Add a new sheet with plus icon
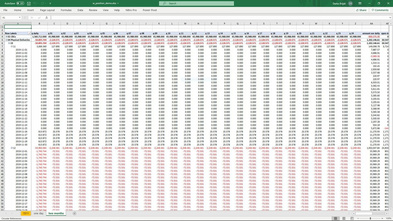Screen dimensions: 393x221 (75, 213)
